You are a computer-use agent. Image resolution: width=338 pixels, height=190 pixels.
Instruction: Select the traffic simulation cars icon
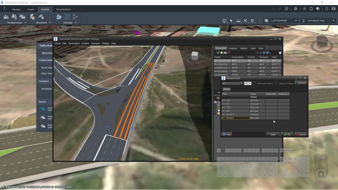pyautogui.click(x=22, y=17)
